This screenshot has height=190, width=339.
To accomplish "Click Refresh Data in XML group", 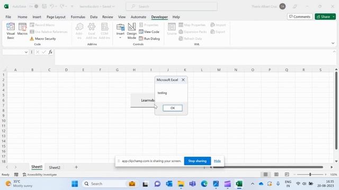I will pyautogui.click(x=190, y=39).
